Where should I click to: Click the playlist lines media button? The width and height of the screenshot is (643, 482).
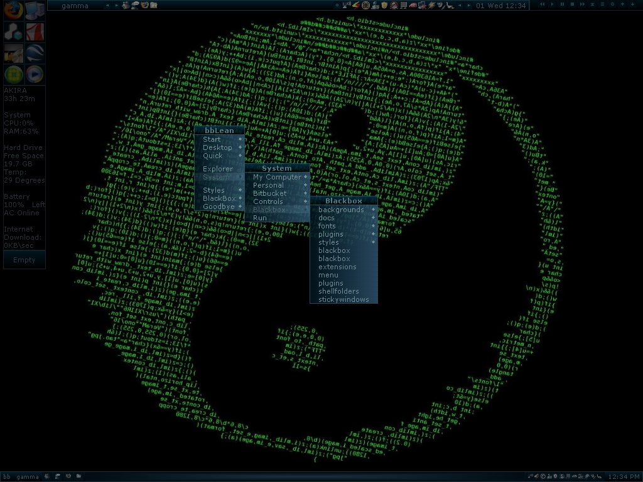coord(602,4)
